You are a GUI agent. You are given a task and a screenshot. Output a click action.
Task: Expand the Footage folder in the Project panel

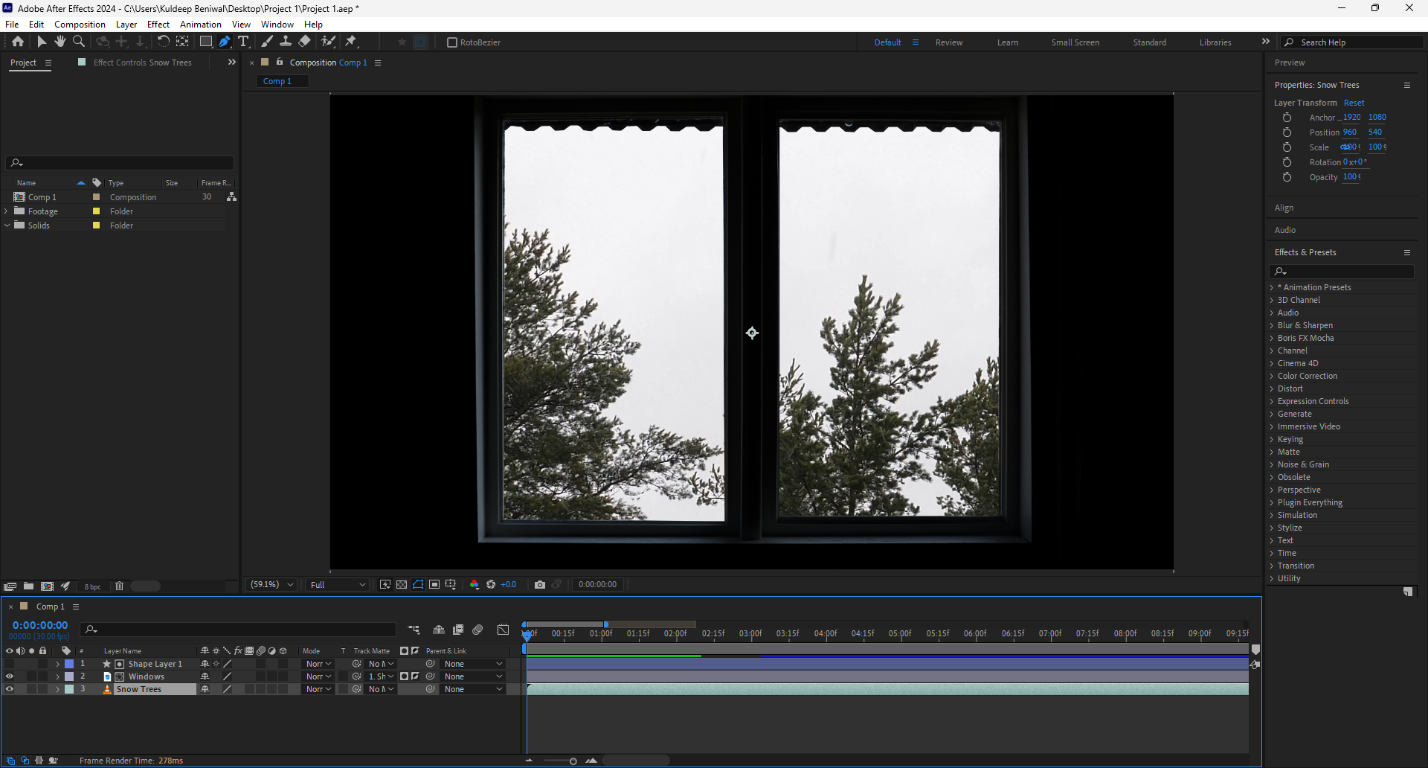pos(7,211)
